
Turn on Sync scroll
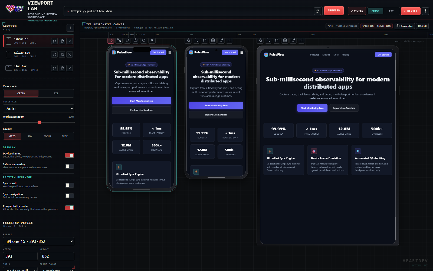(70, 185)
